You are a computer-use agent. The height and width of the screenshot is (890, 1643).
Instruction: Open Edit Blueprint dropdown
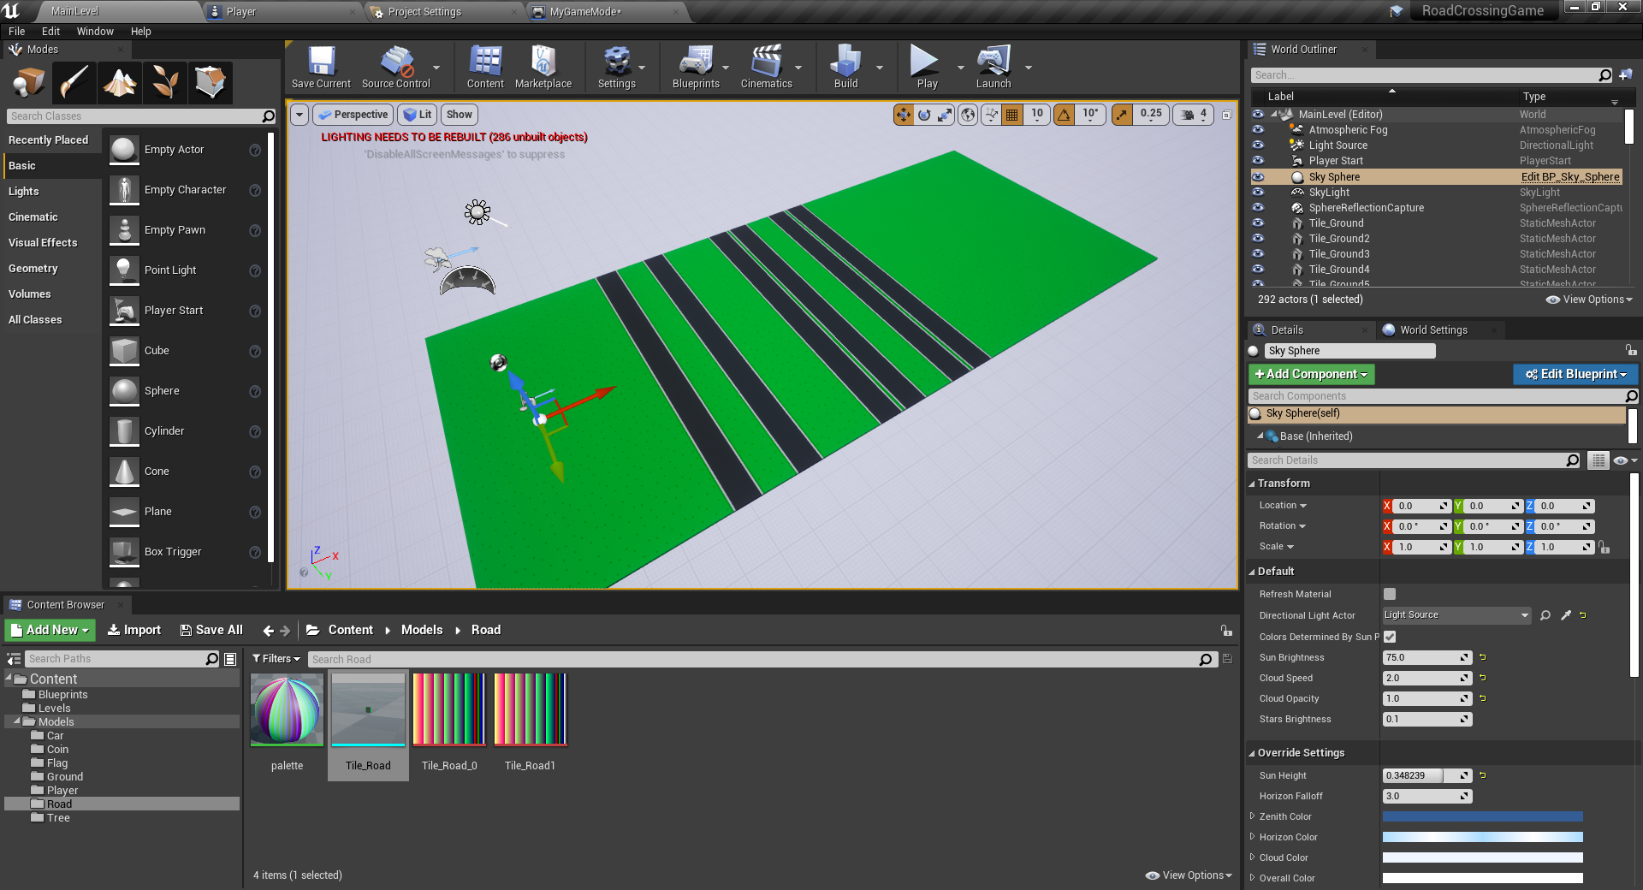(1575, 374)
